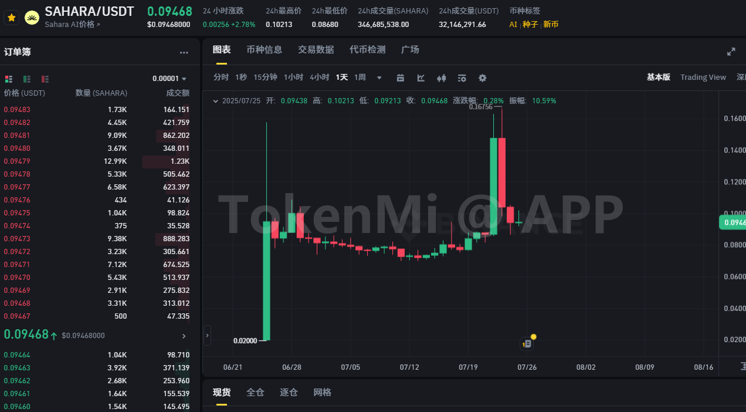Open chart settings gear
The height and width of the screenshot is (412, 746).
point(483,78)
